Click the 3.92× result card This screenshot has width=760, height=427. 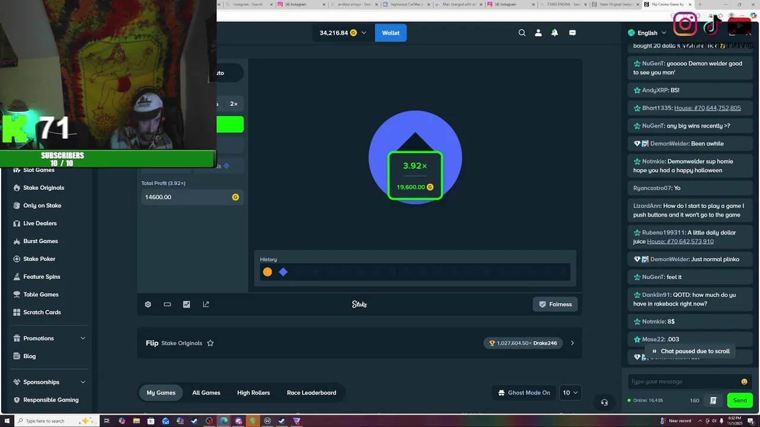[415, 176]
